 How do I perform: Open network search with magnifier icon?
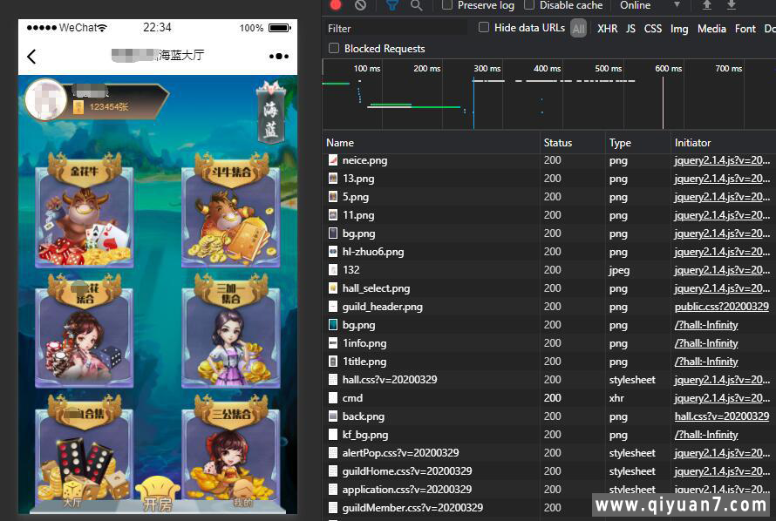click(417, 5)
